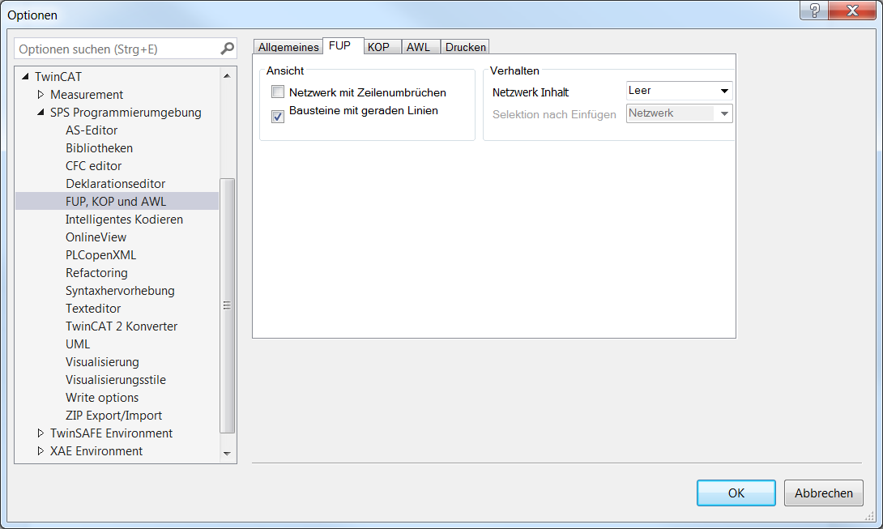Click the Abbrechen button
Screen dimensions: 883x529
(x=823, y=493)
